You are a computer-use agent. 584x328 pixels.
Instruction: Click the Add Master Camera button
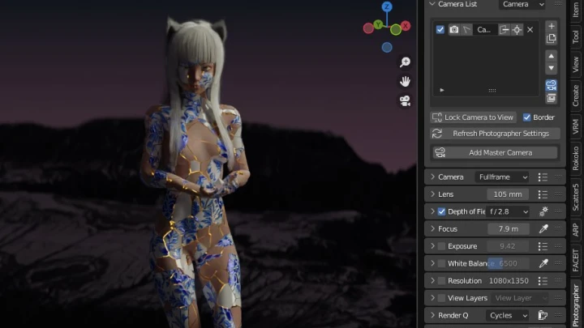(x=494, y=152)
